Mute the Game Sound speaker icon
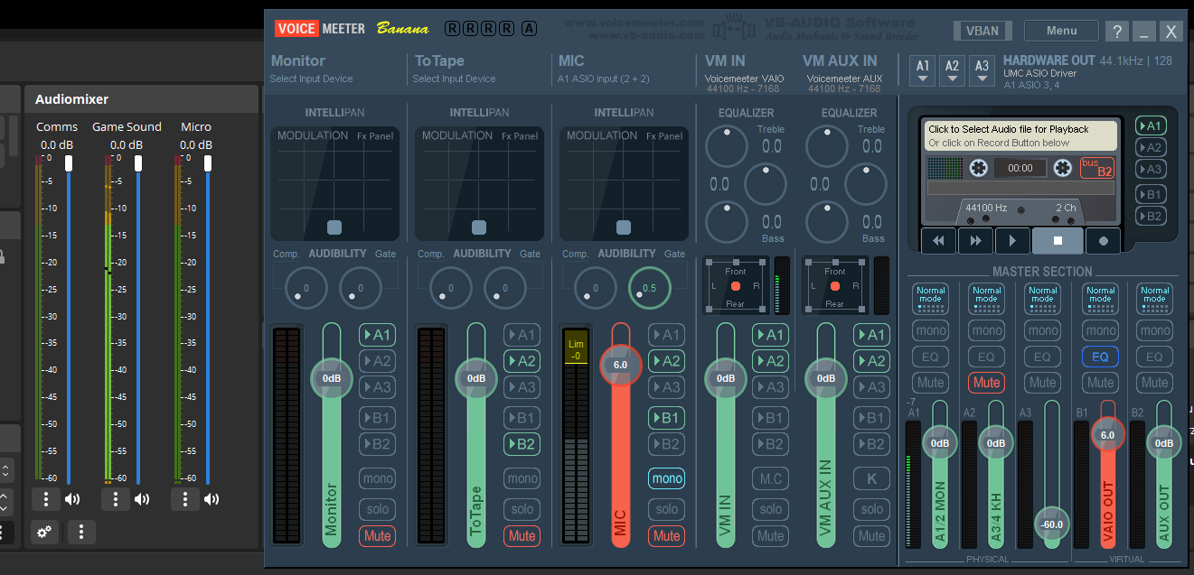Screen dimensions: 1194x575 tap(142, 499)
